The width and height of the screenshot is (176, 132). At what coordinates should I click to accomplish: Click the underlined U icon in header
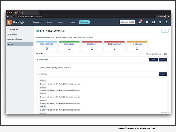coord(160,22)
